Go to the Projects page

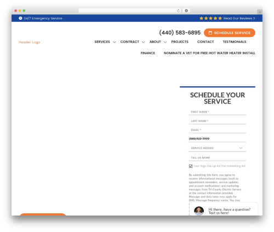click(x=180, y=42)
